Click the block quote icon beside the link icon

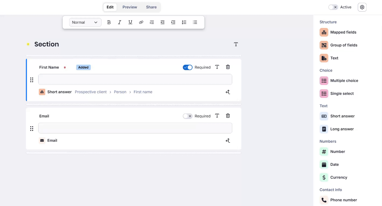[x=152, y=22]
